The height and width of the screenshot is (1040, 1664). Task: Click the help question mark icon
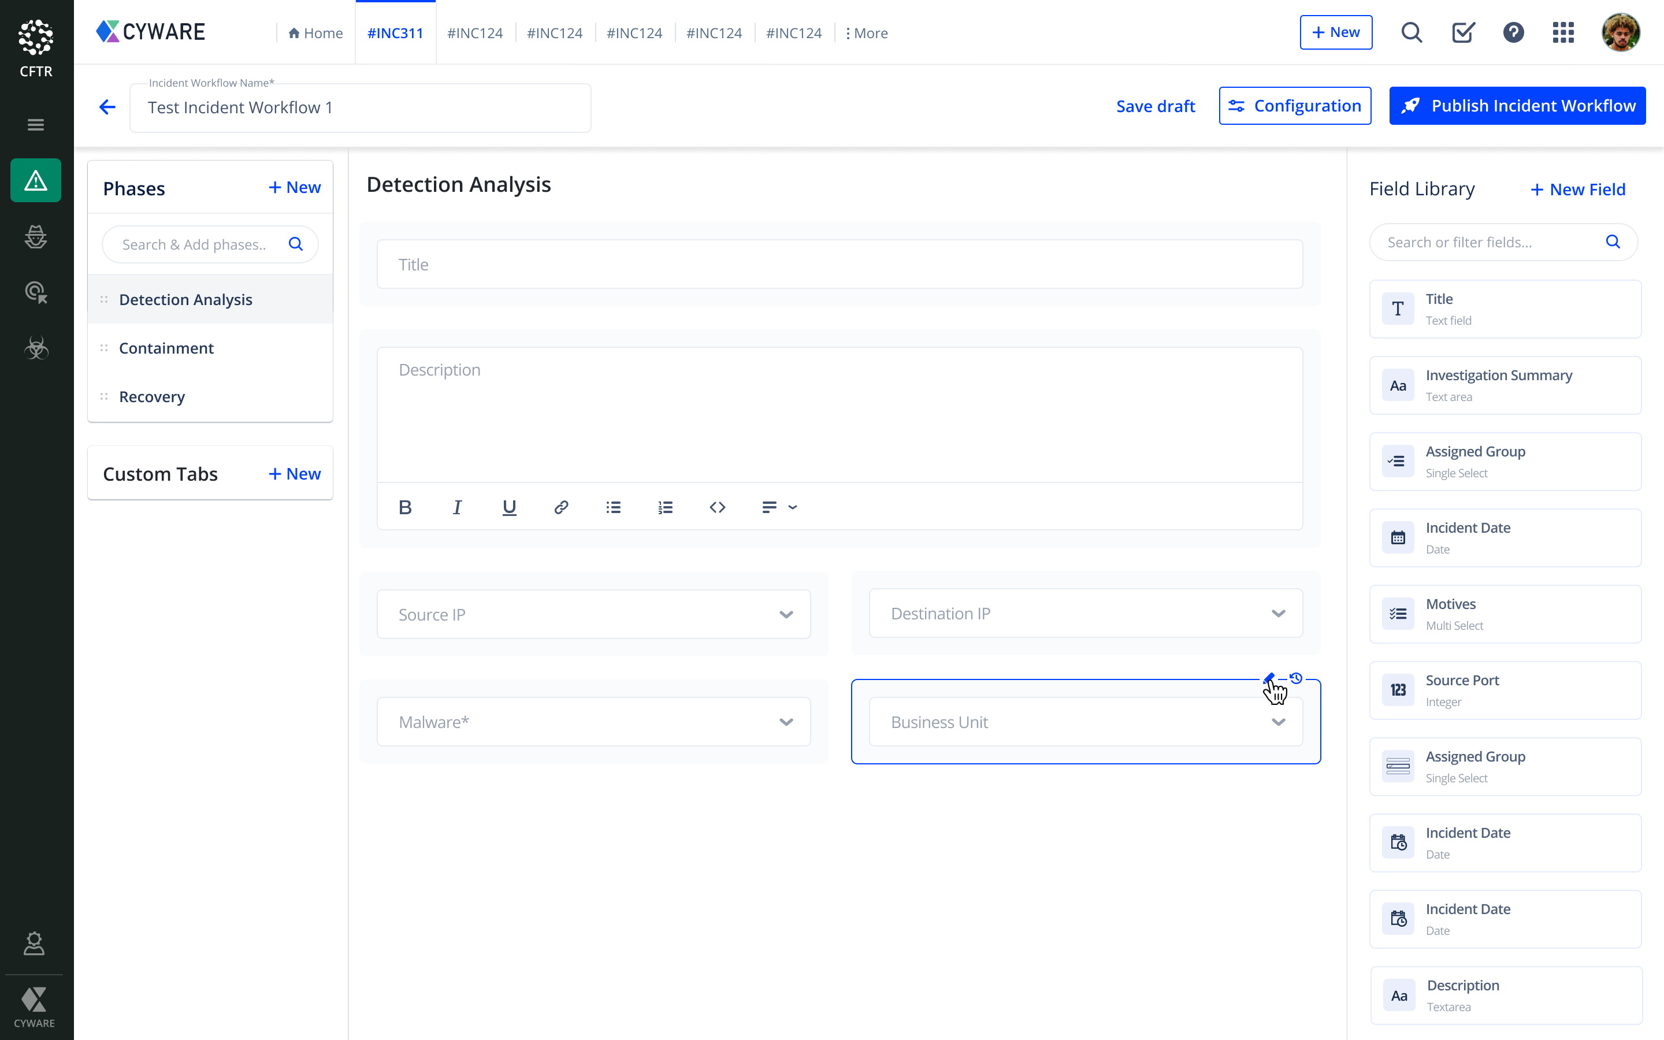[1513, 32]
